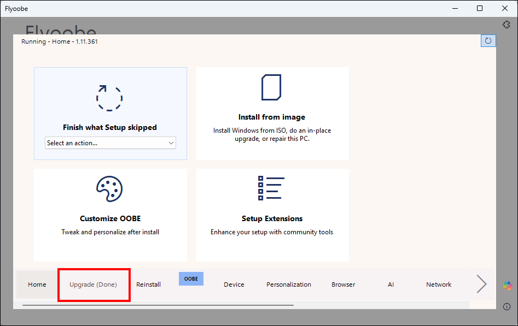Click the dashed circle arrow setup icon
The width and height of the screenshot is (518, 326).
109,98
